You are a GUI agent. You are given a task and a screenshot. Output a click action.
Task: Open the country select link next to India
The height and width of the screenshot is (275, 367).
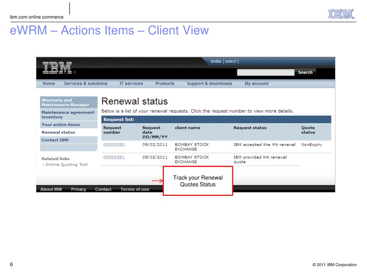tap(230, 61)
